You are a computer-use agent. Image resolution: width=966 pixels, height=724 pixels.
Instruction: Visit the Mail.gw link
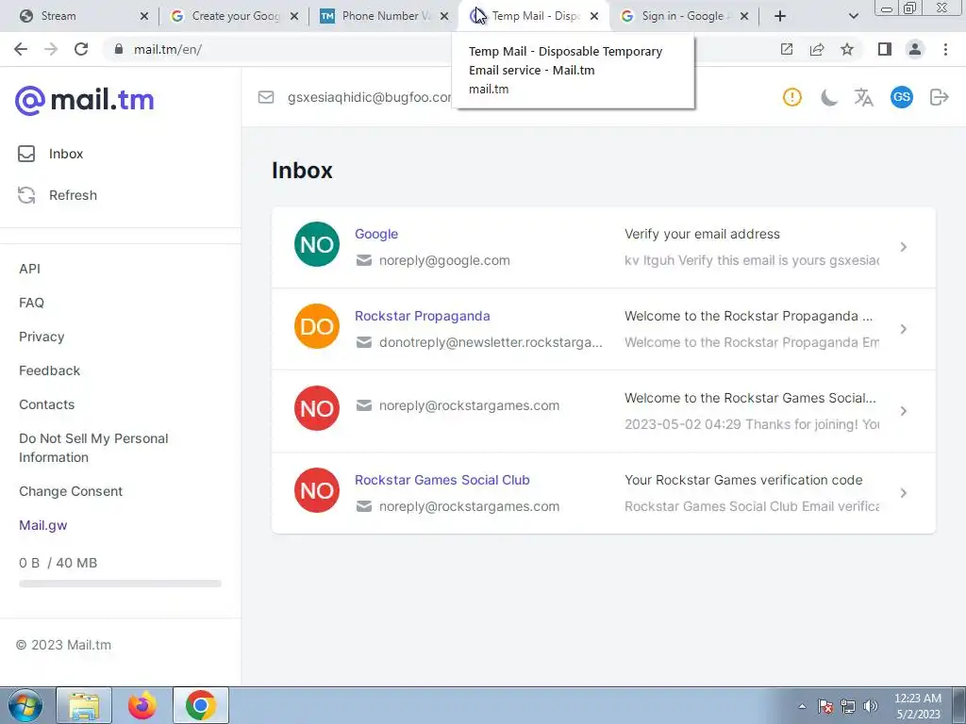[43, 524]
